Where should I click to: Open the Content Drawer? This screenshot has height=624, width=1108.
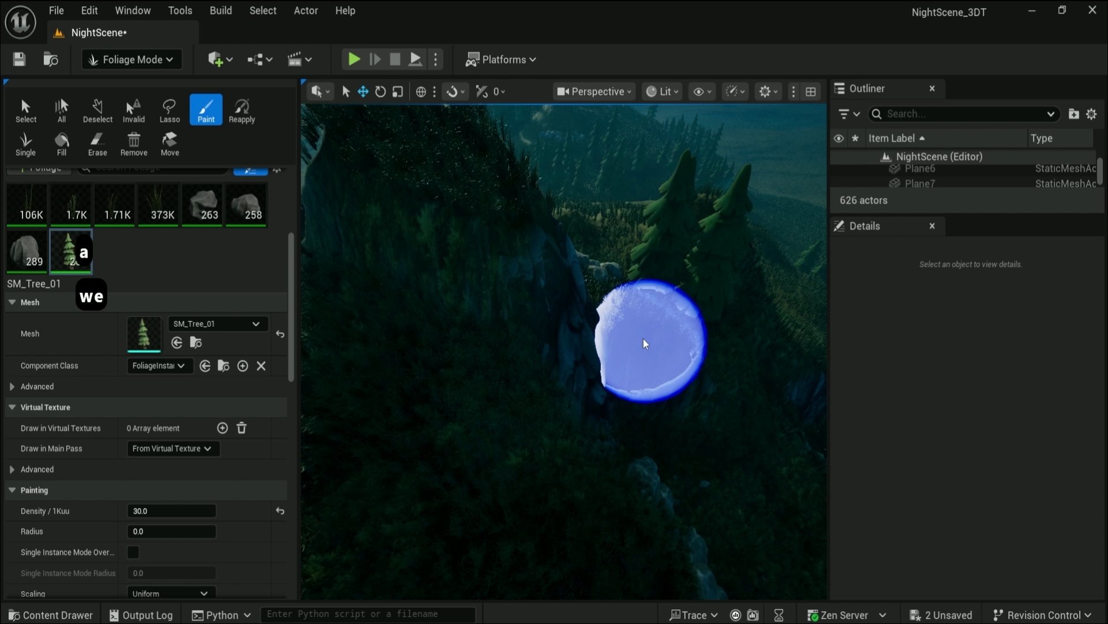coord(51,615)
